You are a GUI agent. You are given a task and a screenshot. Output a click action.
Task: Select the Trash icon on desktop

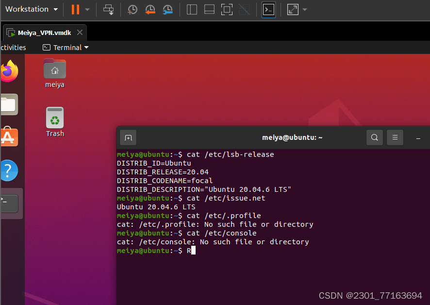coord(55,122)
